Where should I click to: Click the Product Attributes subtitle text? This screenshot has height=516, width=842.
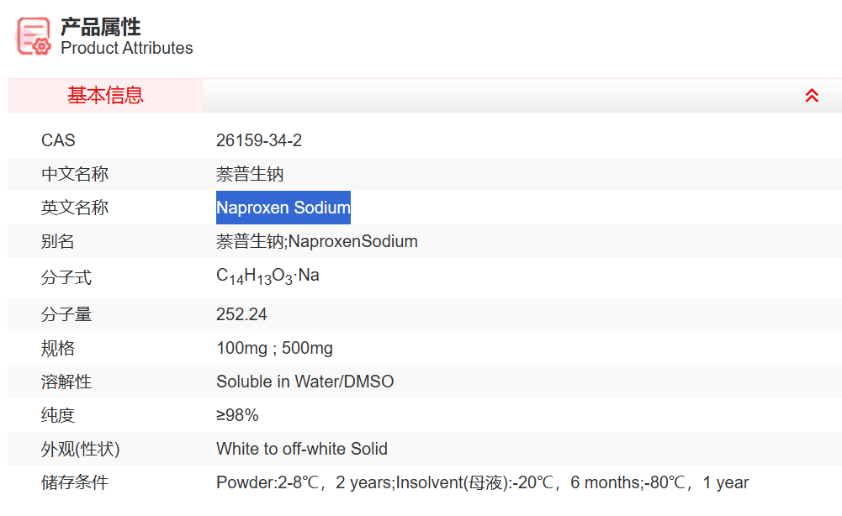126,49
